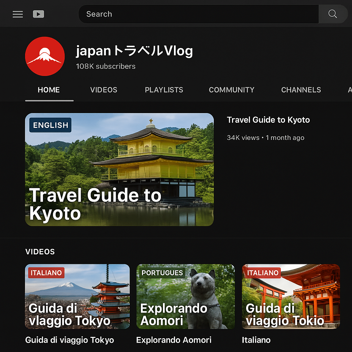The width and height of the screenshot is (352, 352).
Task: Click the 34K views • 1 month ago text
Action: point(266,137)
